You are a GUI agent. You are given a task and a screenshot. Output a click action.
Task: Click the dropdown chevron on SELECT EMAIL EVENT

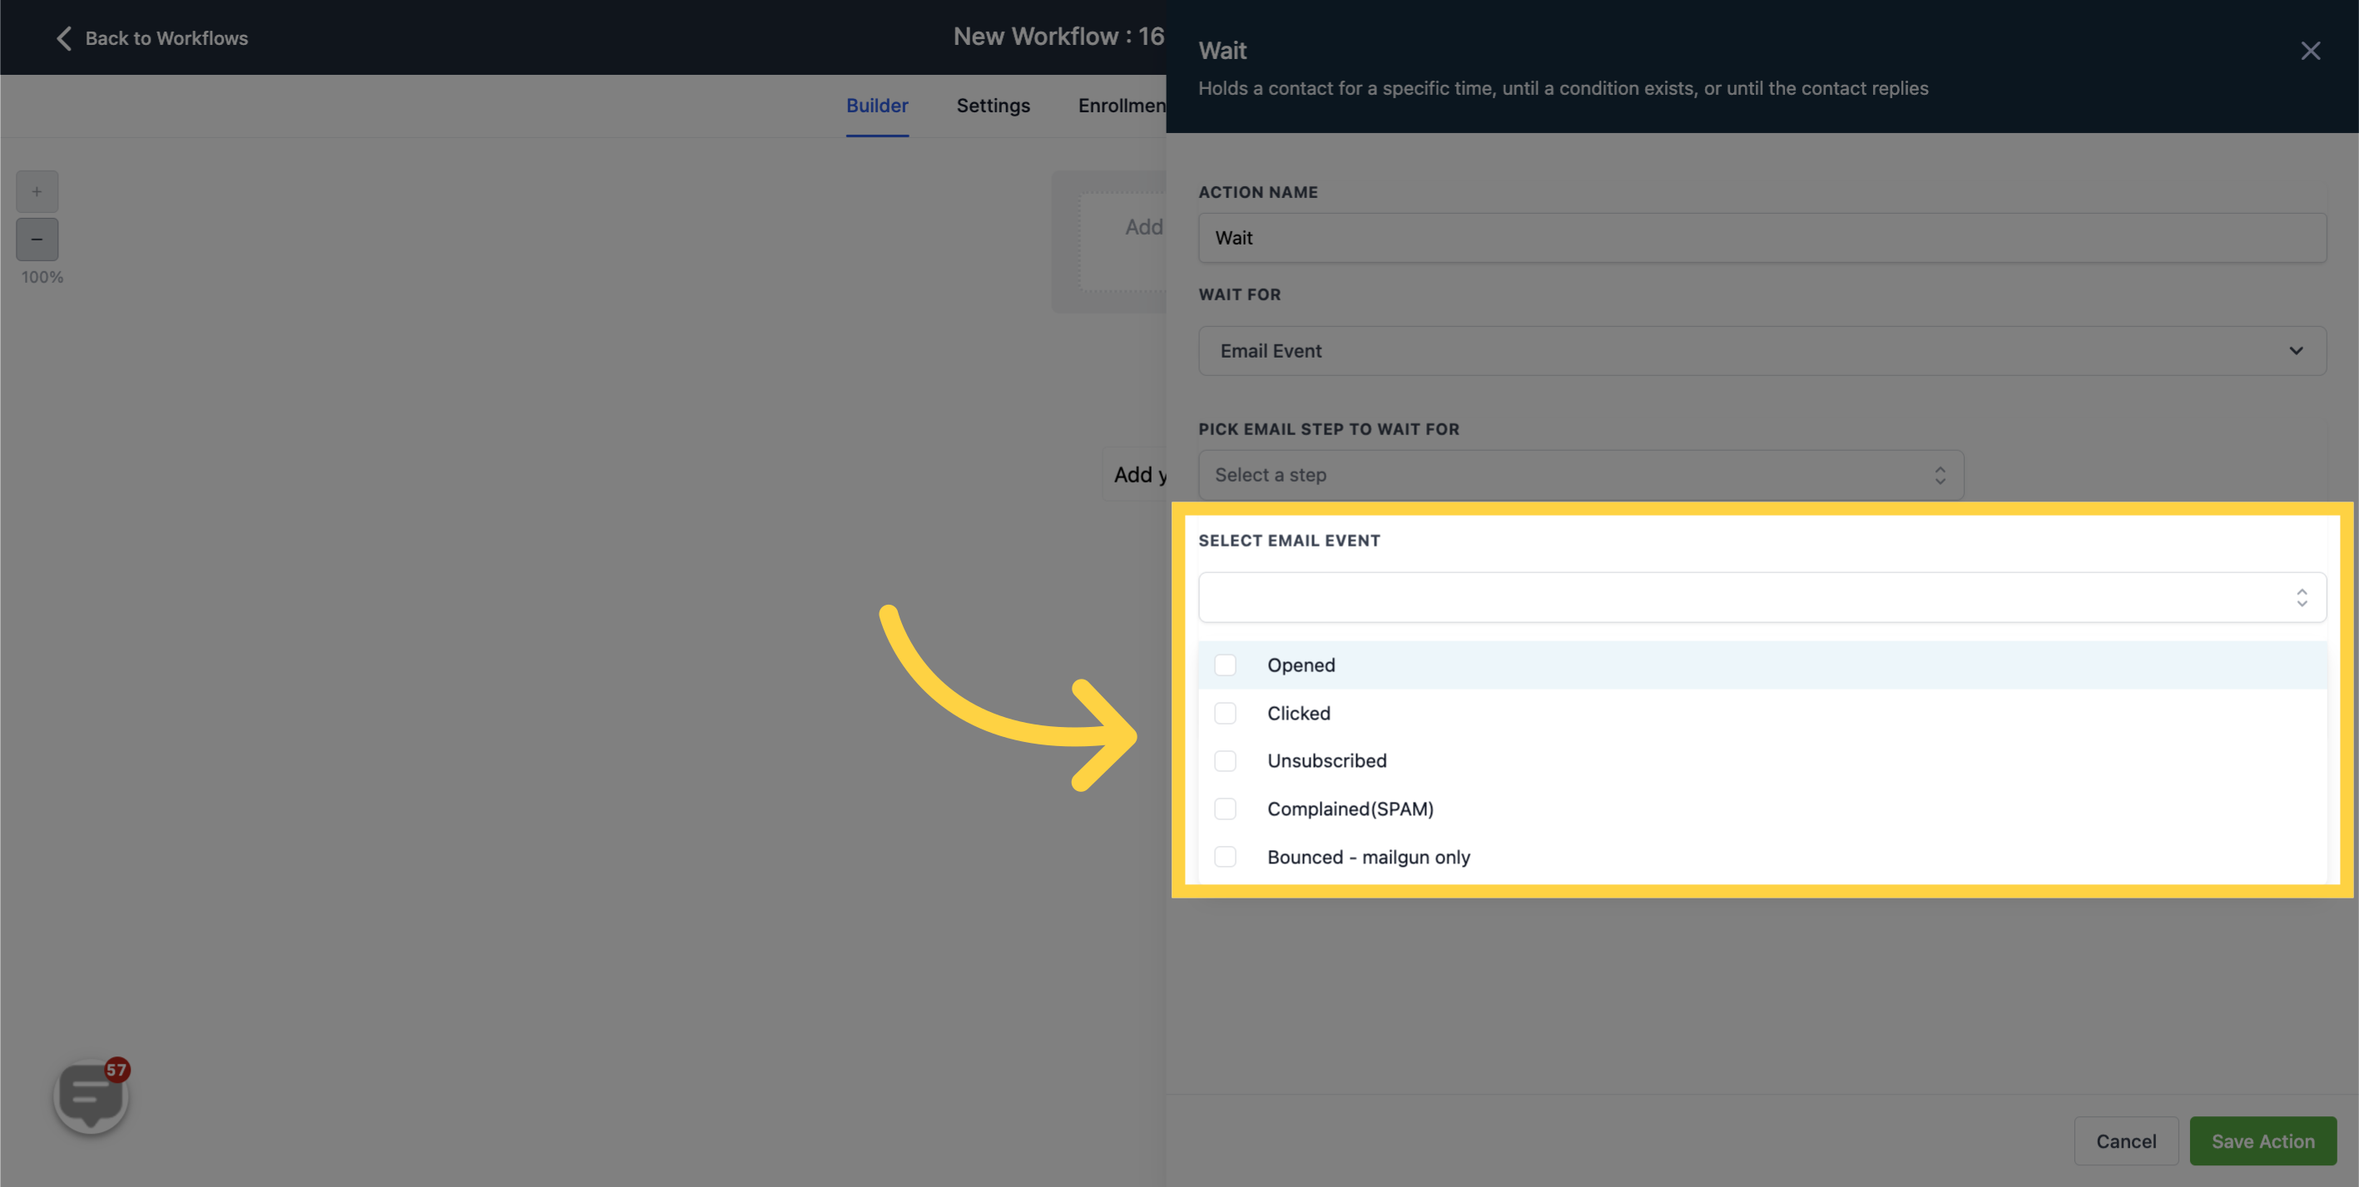point(2302,596)
